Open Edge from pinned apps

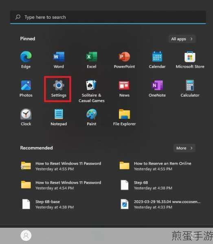click(26, 60)
